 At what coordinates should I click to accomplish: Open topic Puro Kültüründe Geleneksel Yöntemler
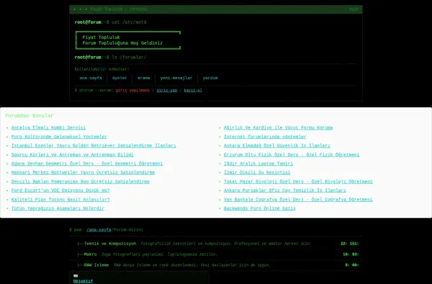[59, 137]
